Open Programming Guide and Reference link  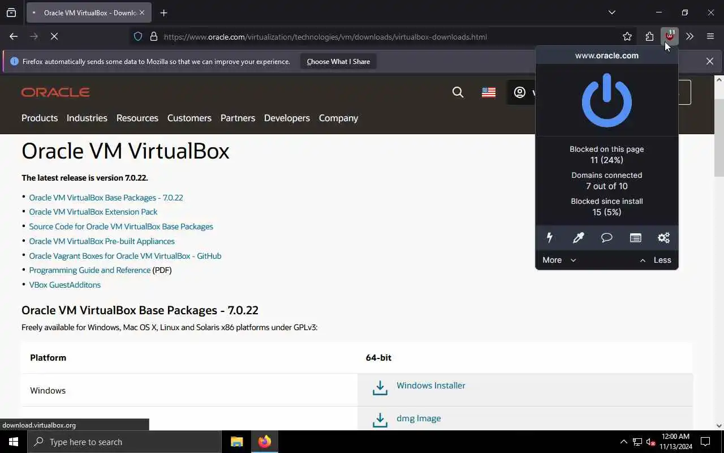(90, 270)
